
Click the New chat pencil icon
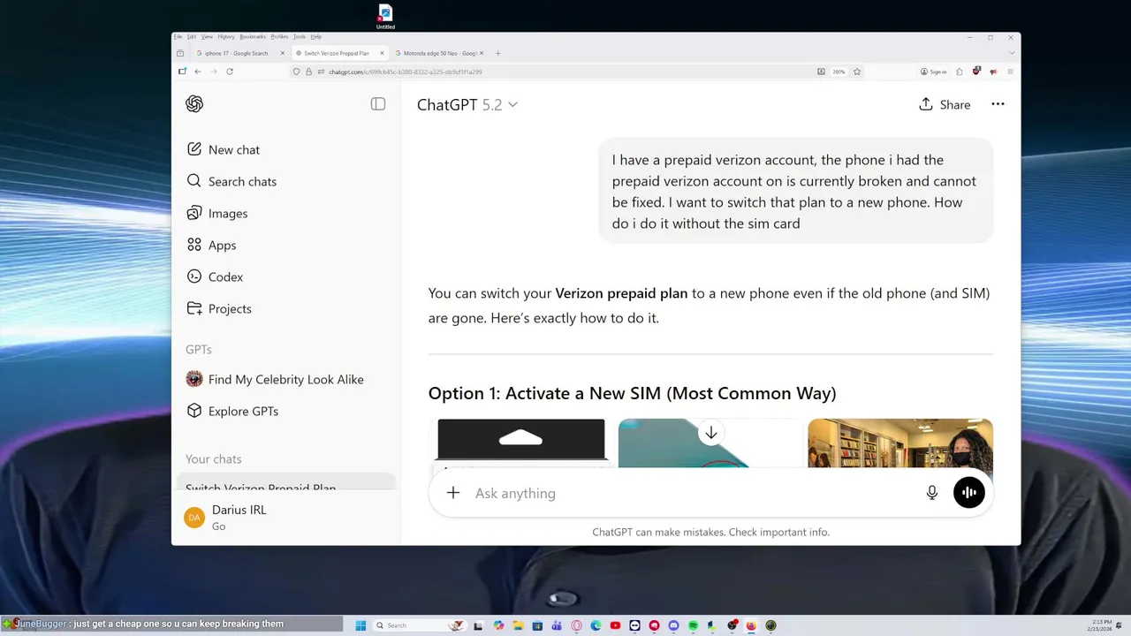(194, 149)
